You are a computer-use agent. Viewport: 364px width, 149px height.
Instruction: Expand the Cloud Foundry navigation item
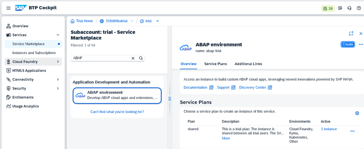(x=58, y=62)
